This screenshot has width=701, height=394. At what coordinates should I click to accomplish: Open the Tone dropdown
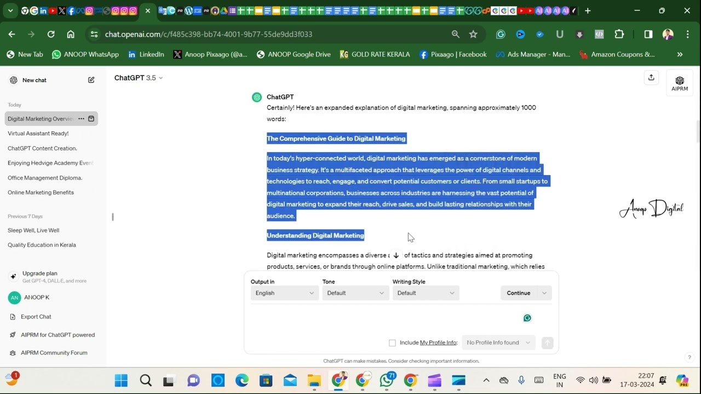355,293
